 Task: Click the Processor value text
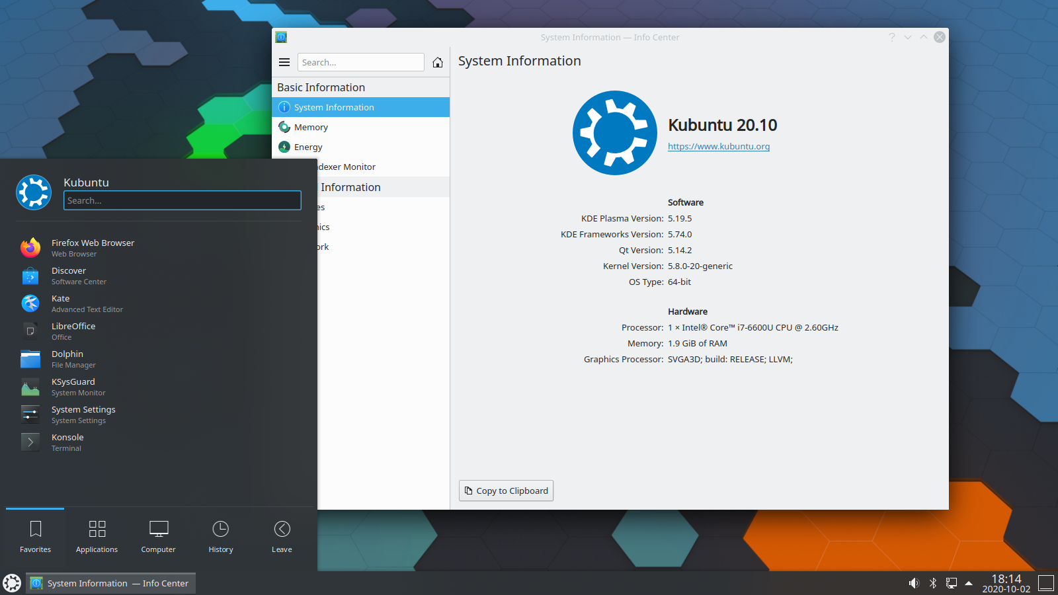coord(753,327)
